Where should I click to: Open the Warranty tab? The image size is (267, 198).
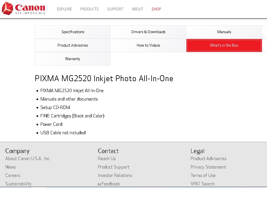pyautogui.click(x=73, y=59)
